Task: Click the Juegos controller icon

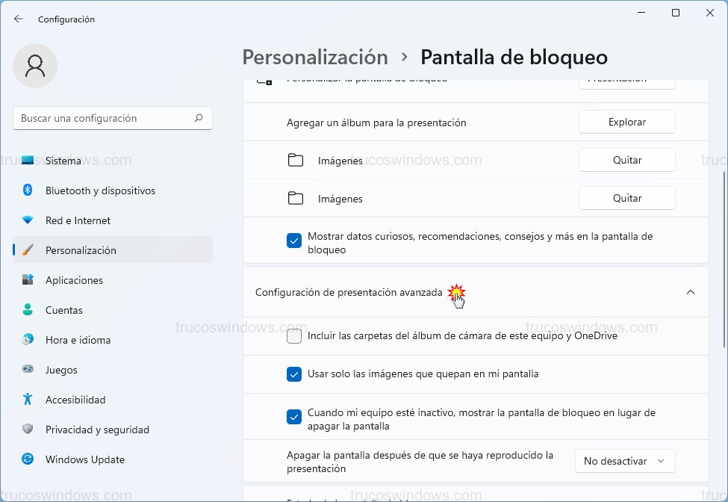Action: point(28,370)
